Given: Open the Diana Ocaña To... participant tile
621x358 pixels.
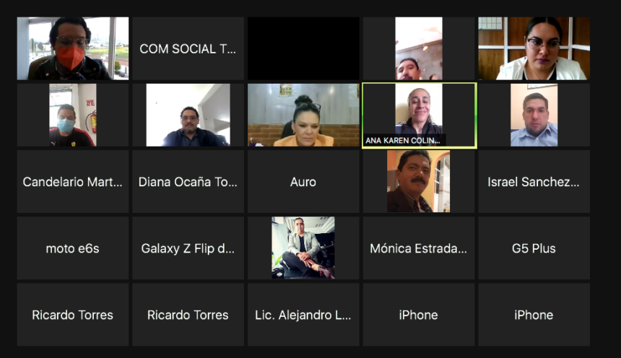Looking at the screenshot, I should click(x=188, y=181).
